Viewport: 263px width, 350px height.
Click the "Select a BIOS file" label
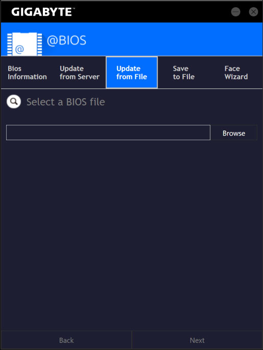coord(66,102)
